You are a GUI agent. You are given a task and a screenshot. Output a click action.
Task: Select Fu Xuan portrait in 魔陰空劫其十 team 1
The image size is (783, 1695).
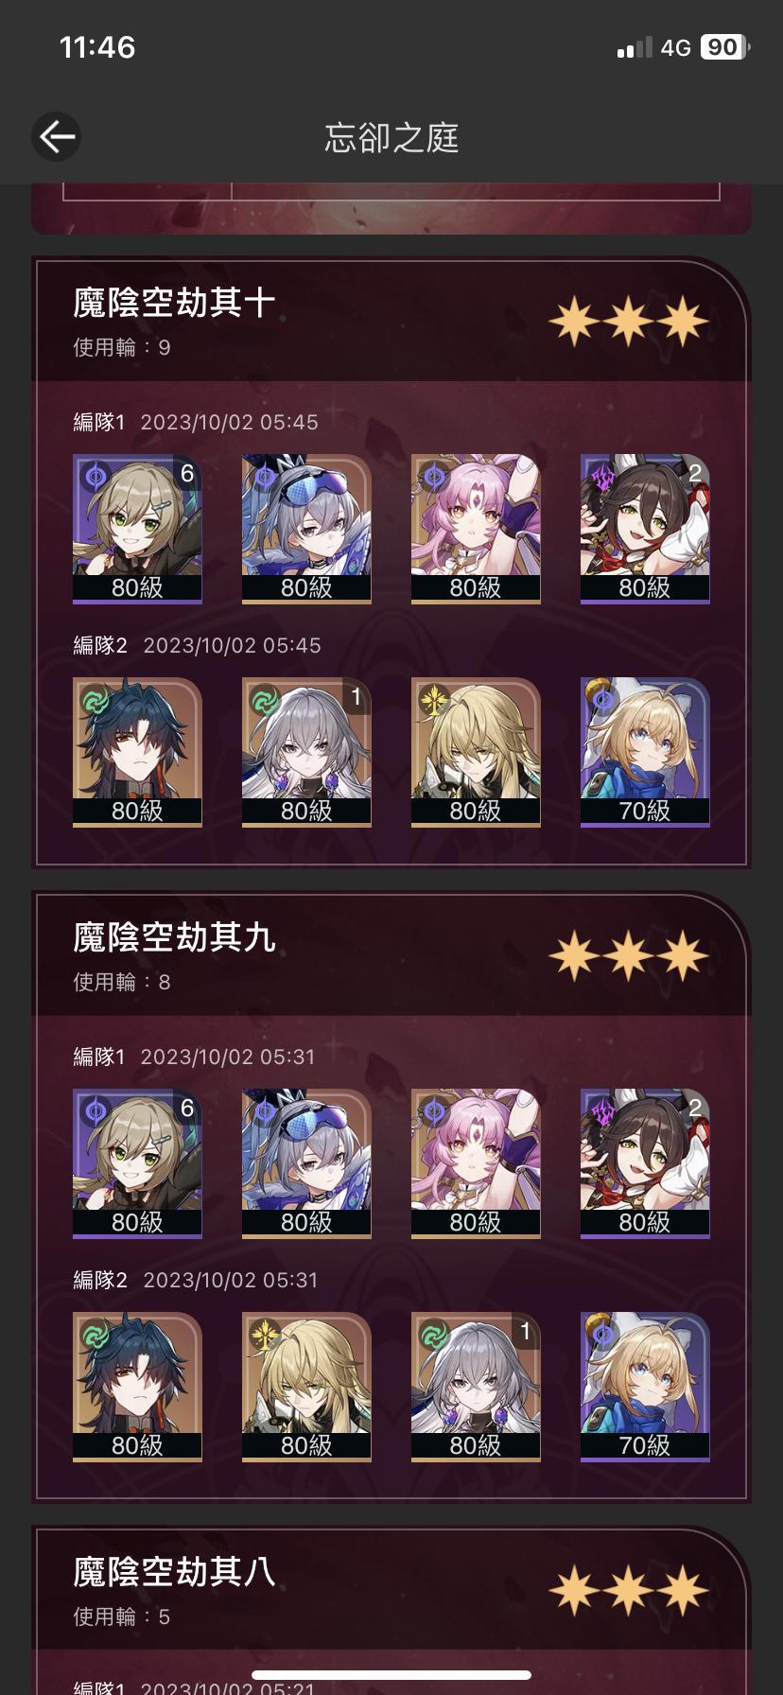(476, 529)
